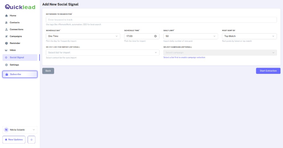The image size is (283, 148).
Task: Open the Post Sort By dropdown
Action: [249, 36]
